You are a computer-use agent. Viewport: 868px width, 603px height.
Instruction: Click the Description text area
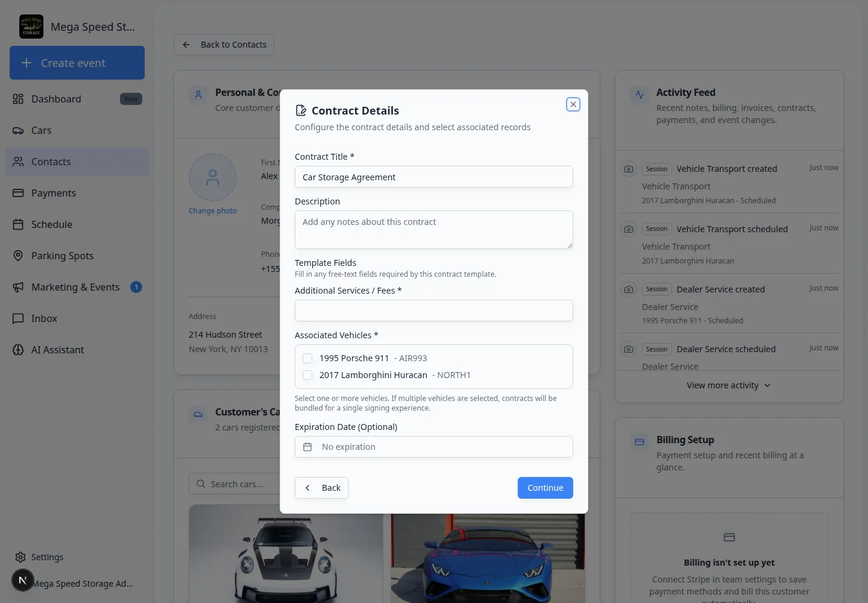(434, 230)
